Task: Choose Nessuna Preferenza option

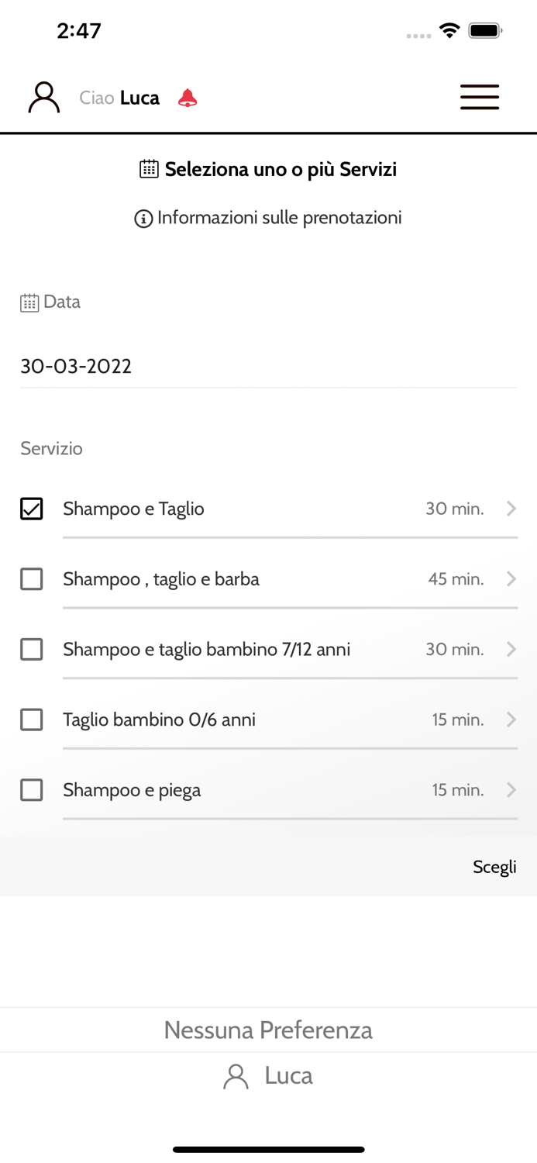Action: coord(268,1030)
